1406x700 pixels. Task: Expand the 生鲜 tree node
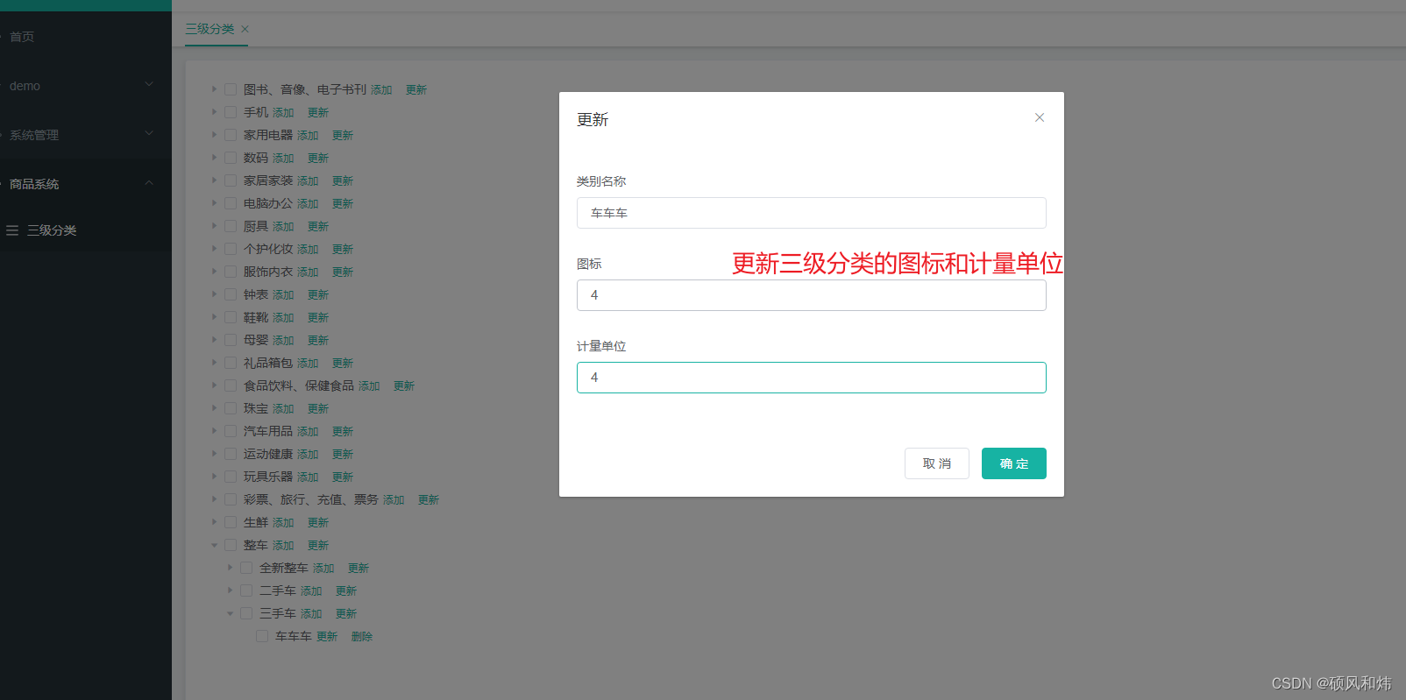[214, 522]
